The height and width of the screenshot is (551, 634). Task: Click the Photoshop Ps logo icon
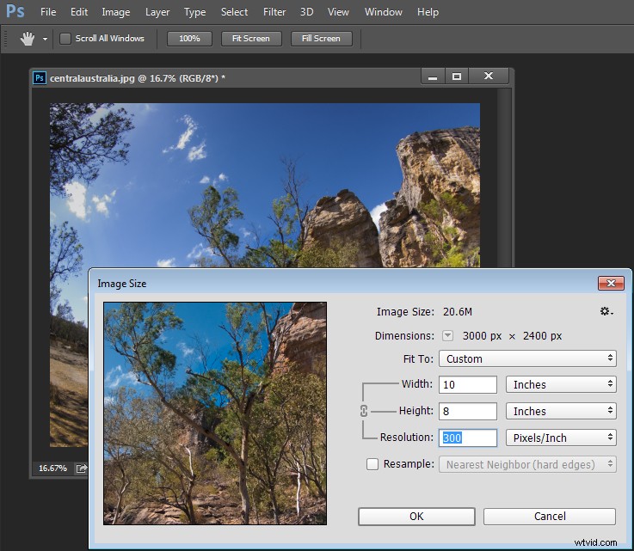pos(15,11)
